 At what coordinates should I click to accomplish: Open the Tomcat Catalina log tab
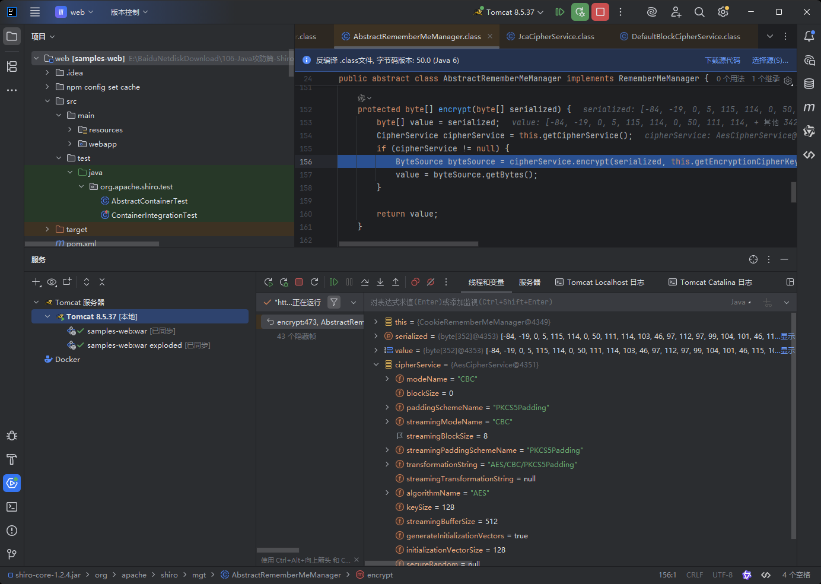click(710, 282)
